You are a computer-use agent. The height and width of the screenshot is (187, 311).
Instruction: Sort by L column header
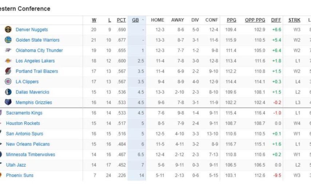point(110,20)
